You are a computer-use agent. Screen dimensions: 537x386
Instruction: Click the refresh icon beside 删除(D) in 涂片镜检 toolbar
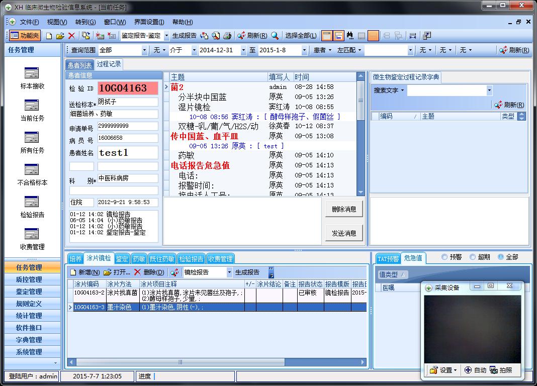pyautogui.click(x=174, y=272)
